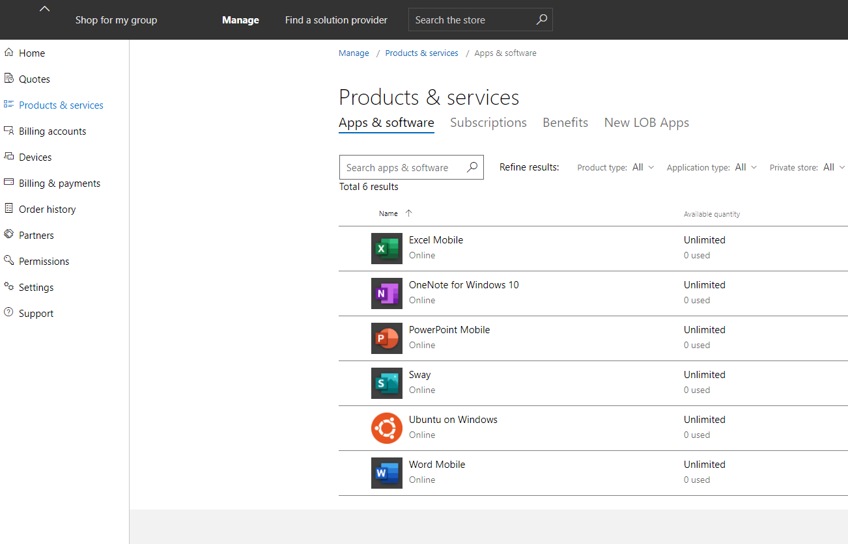Click the Billing accounts icon
The image size is (848, 544).
point(8,131)
